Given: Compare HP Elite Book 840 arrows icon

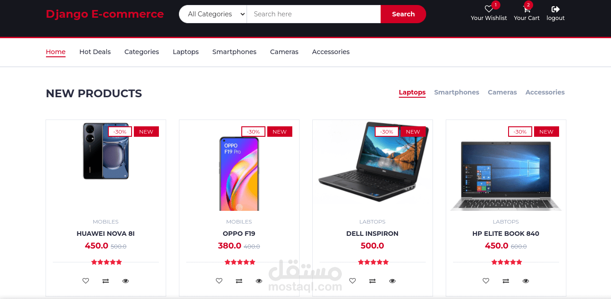Looking at the screenshot, I should pyautogui.click(x=506, y=281).
